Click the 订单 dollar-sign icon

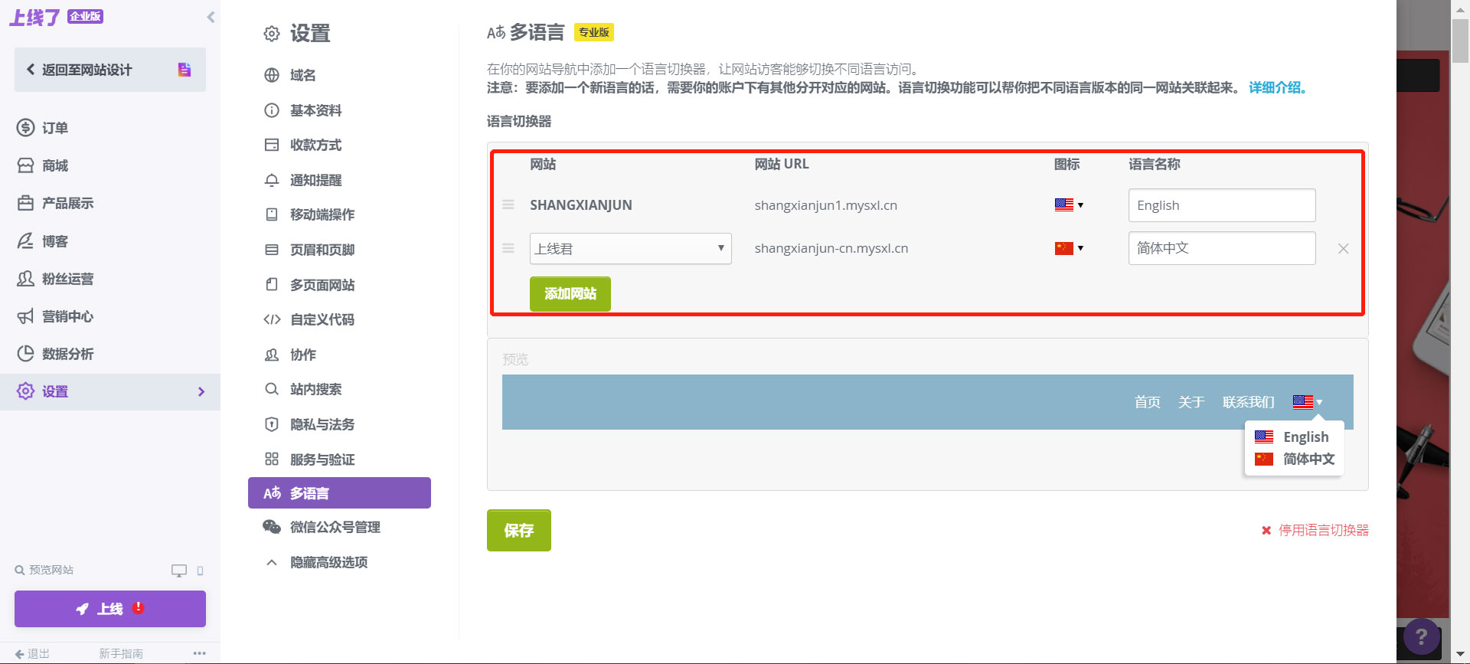tap(25, 128)
